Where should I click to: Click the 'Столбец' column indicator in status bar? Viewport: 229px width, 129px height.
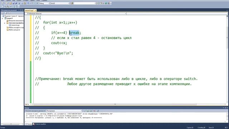tap(201, 128)
